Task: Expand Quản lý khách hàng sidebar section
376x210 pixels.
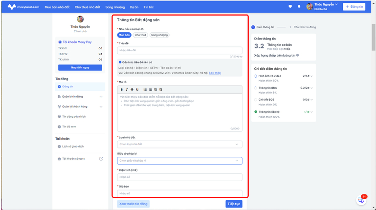Action: click(101, 107)
